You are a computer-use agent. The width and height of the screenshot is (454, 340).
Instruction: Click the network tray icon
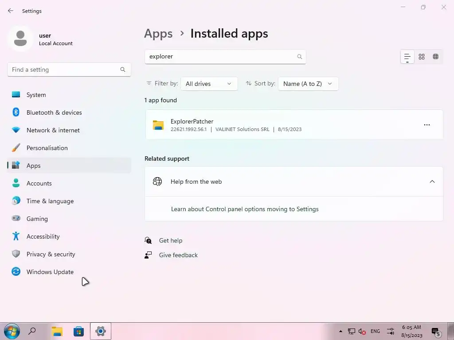(352, 331)
